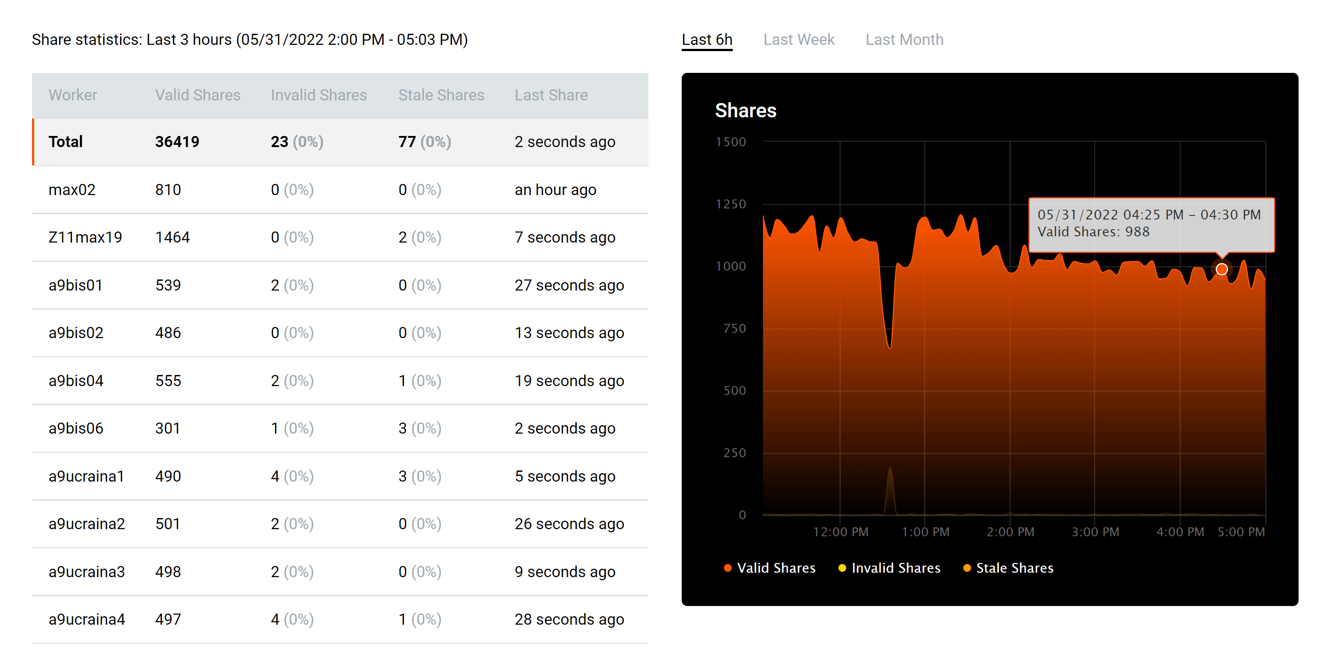Toggle the Valid Shares legend dot
Image resolution: width=1339 pixels, height=654 pixels.
pos(727,568)
